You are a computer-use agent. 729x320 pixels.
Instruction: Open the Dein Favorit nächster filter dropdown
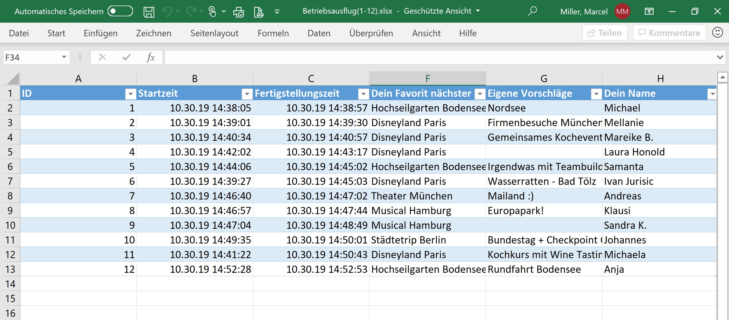[480, 94]
